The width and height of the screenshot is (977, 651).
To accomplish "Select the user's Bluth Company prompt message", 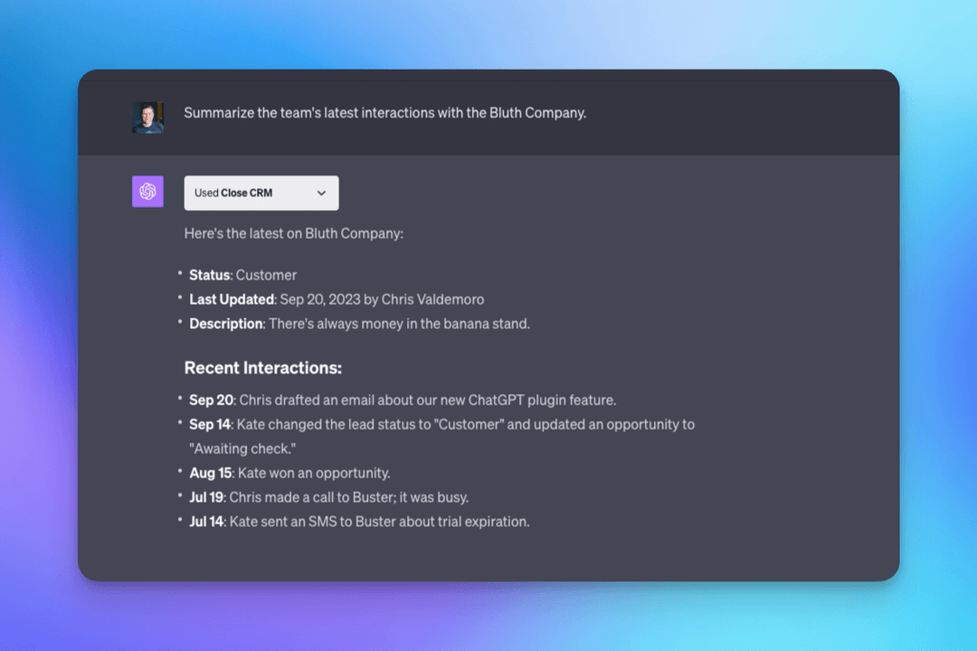I will pyautogui.click(x=386, y=113).
